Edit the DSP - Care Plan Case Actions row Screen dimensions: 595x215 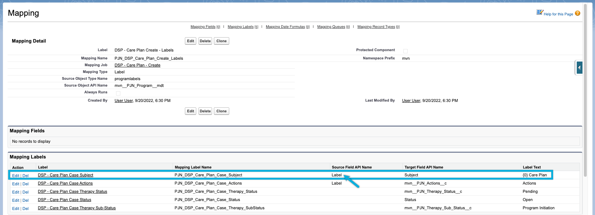(x=16, y=184)
